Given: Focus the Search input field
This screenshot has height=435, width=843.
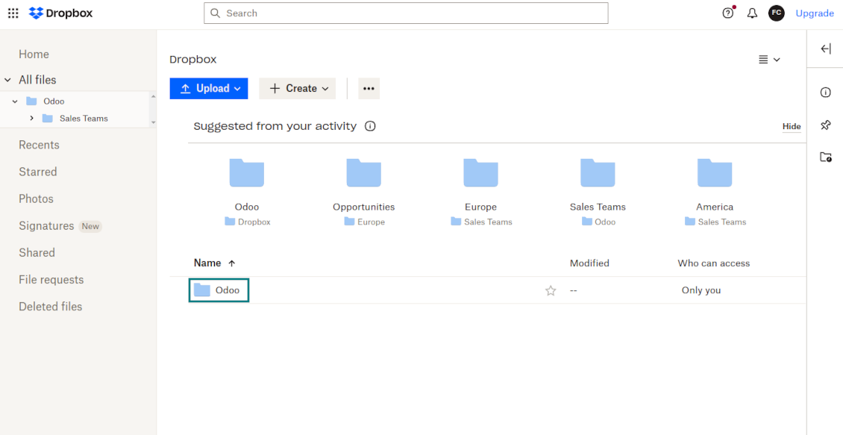Looking at the screenshot, I should (406, 13).
